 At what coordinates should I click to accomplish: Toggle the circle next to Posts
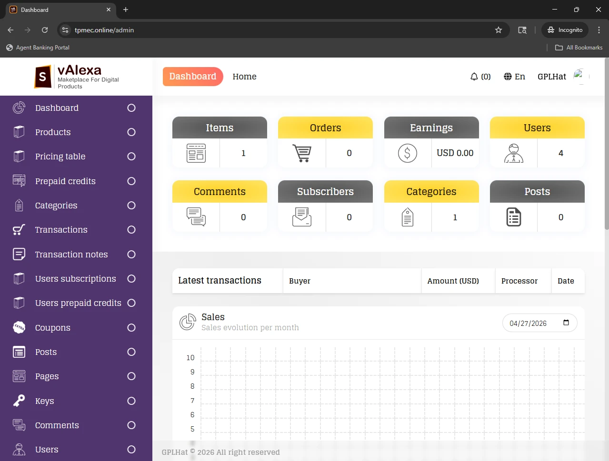point(131,352)
